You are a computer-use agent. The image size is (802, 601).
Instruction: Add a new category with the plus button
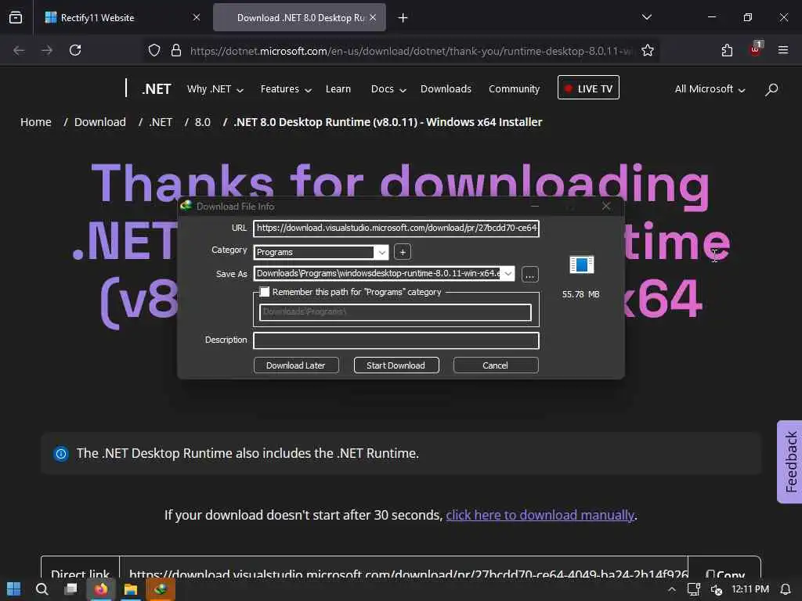[x=403, y=252]
